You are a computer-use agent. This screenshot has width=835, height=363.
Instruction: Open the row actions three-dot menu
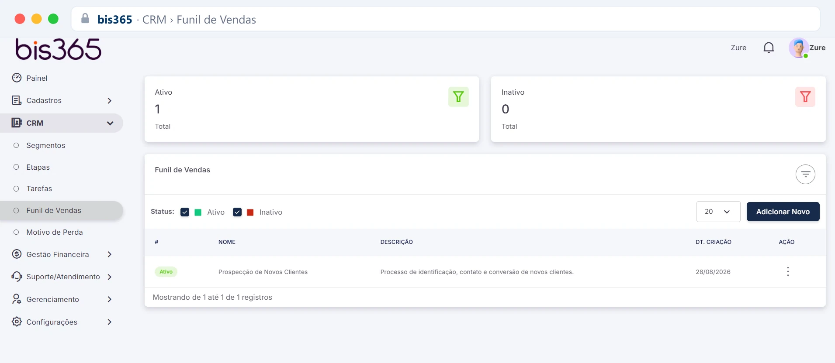click(x=788, y=272)
